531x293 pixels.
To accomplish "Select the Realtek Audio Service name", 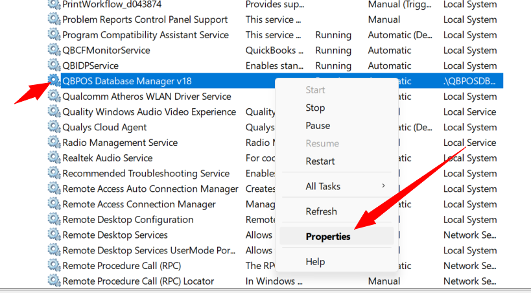I will [108, 158].
